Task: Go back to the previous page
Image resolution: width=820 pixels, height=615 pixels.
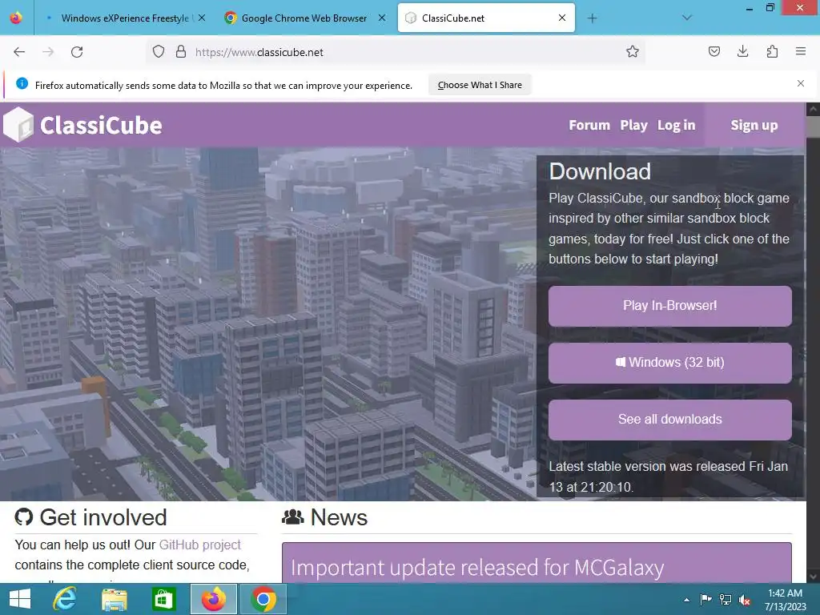Action: [x=19, y=52]
